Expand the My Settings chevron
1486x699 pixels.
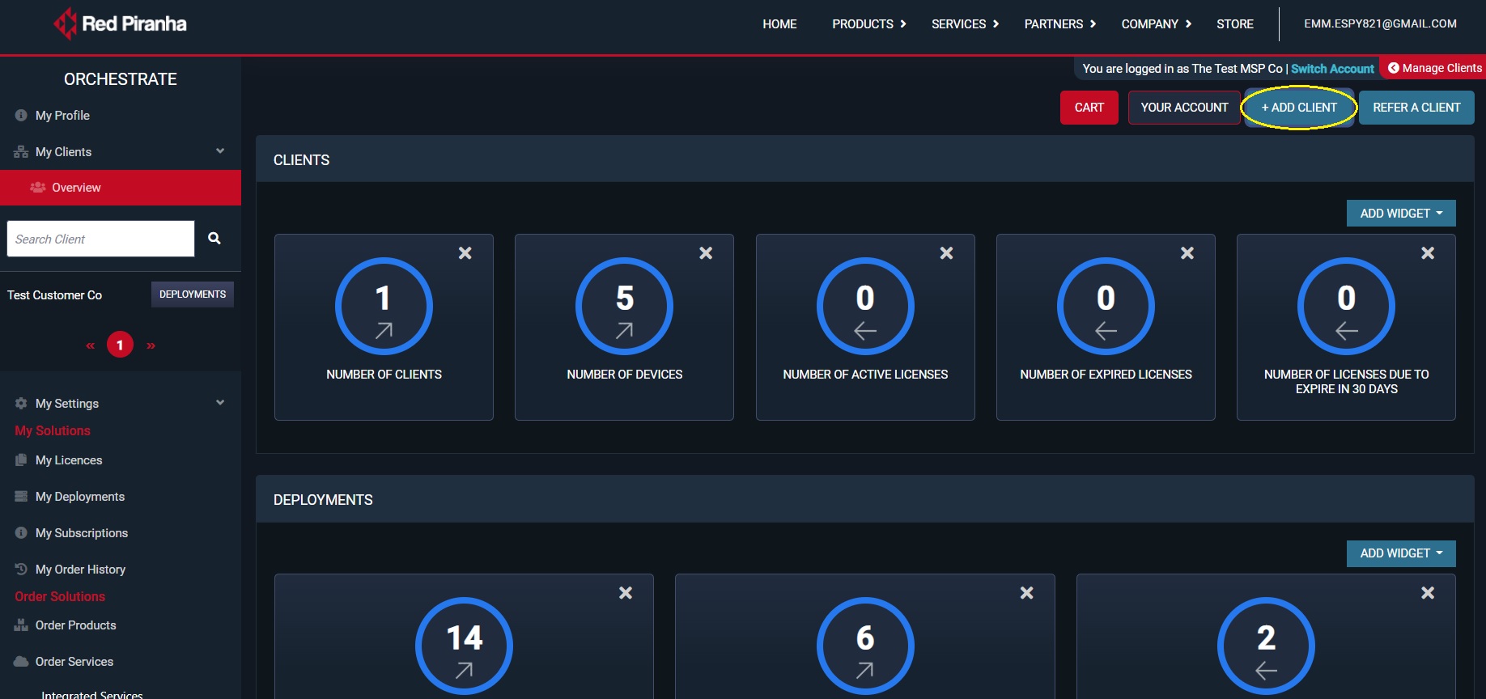(x=220, y=403)
